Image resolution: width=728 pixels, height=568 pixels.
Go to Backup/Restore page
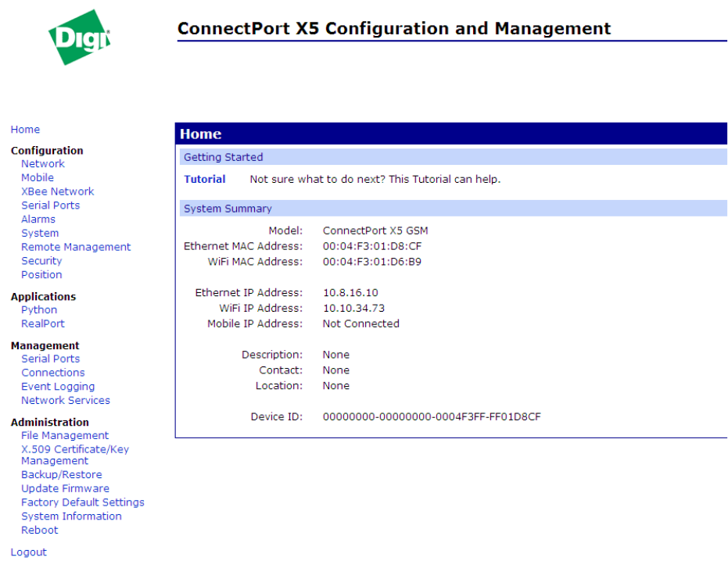pos(62,475)
